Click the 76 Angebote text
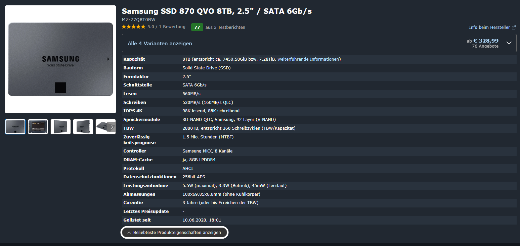 tap(485, 47)
